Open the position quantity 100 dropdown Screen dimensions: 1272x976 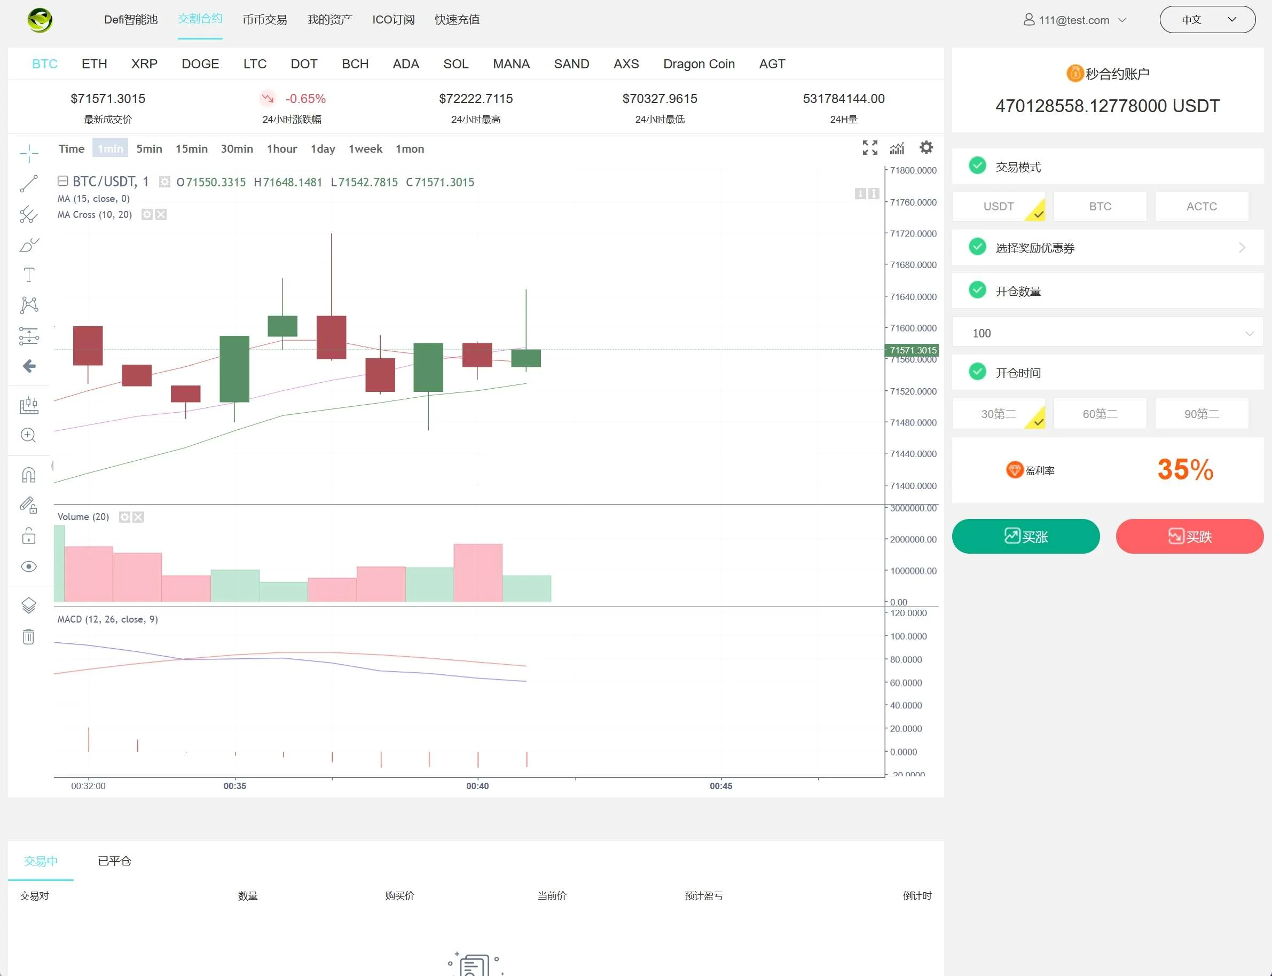pyautogui.click(x=1107, y=333)
